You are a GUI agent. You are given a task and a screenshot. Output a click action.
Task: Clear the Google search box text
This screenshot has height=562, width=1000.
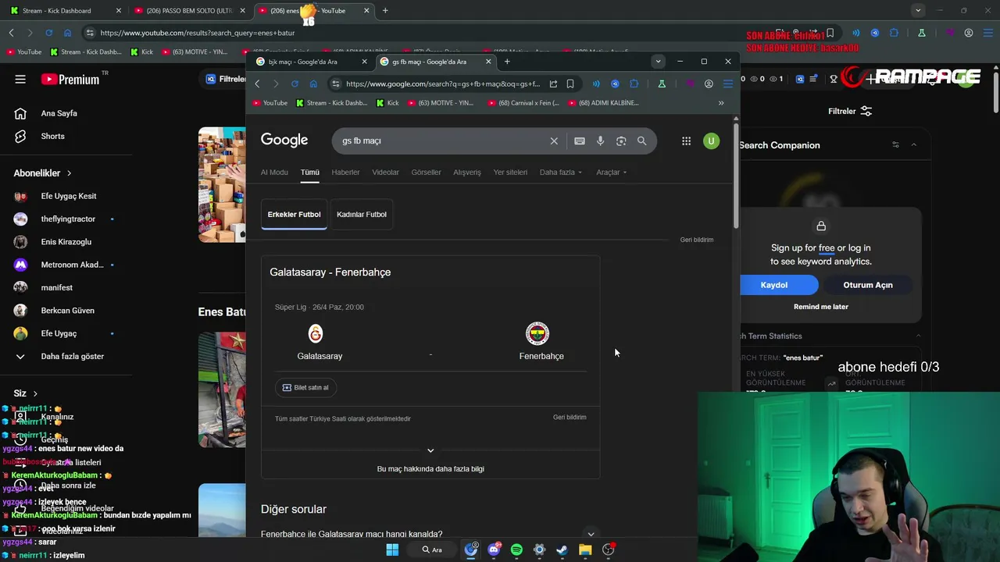(554, 140)
